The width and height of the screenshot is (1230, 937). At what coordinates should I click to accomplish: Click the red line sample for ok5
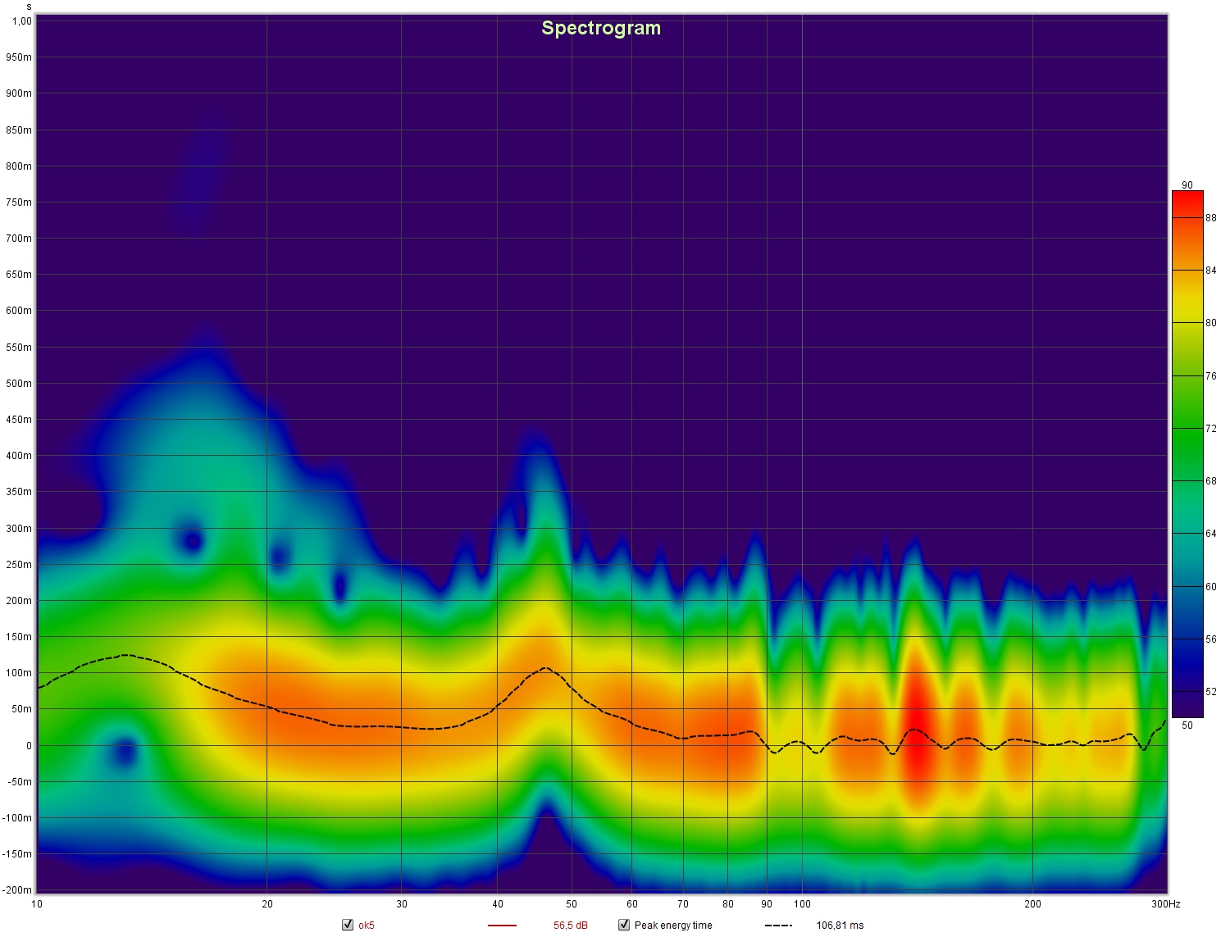pos(502,926)
